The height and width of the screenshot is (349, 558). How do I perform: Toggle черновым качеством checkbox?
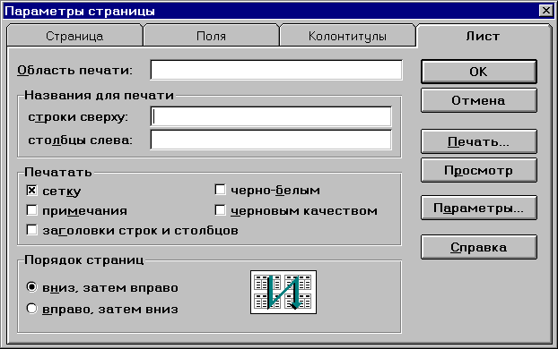[x=221, y=210]
